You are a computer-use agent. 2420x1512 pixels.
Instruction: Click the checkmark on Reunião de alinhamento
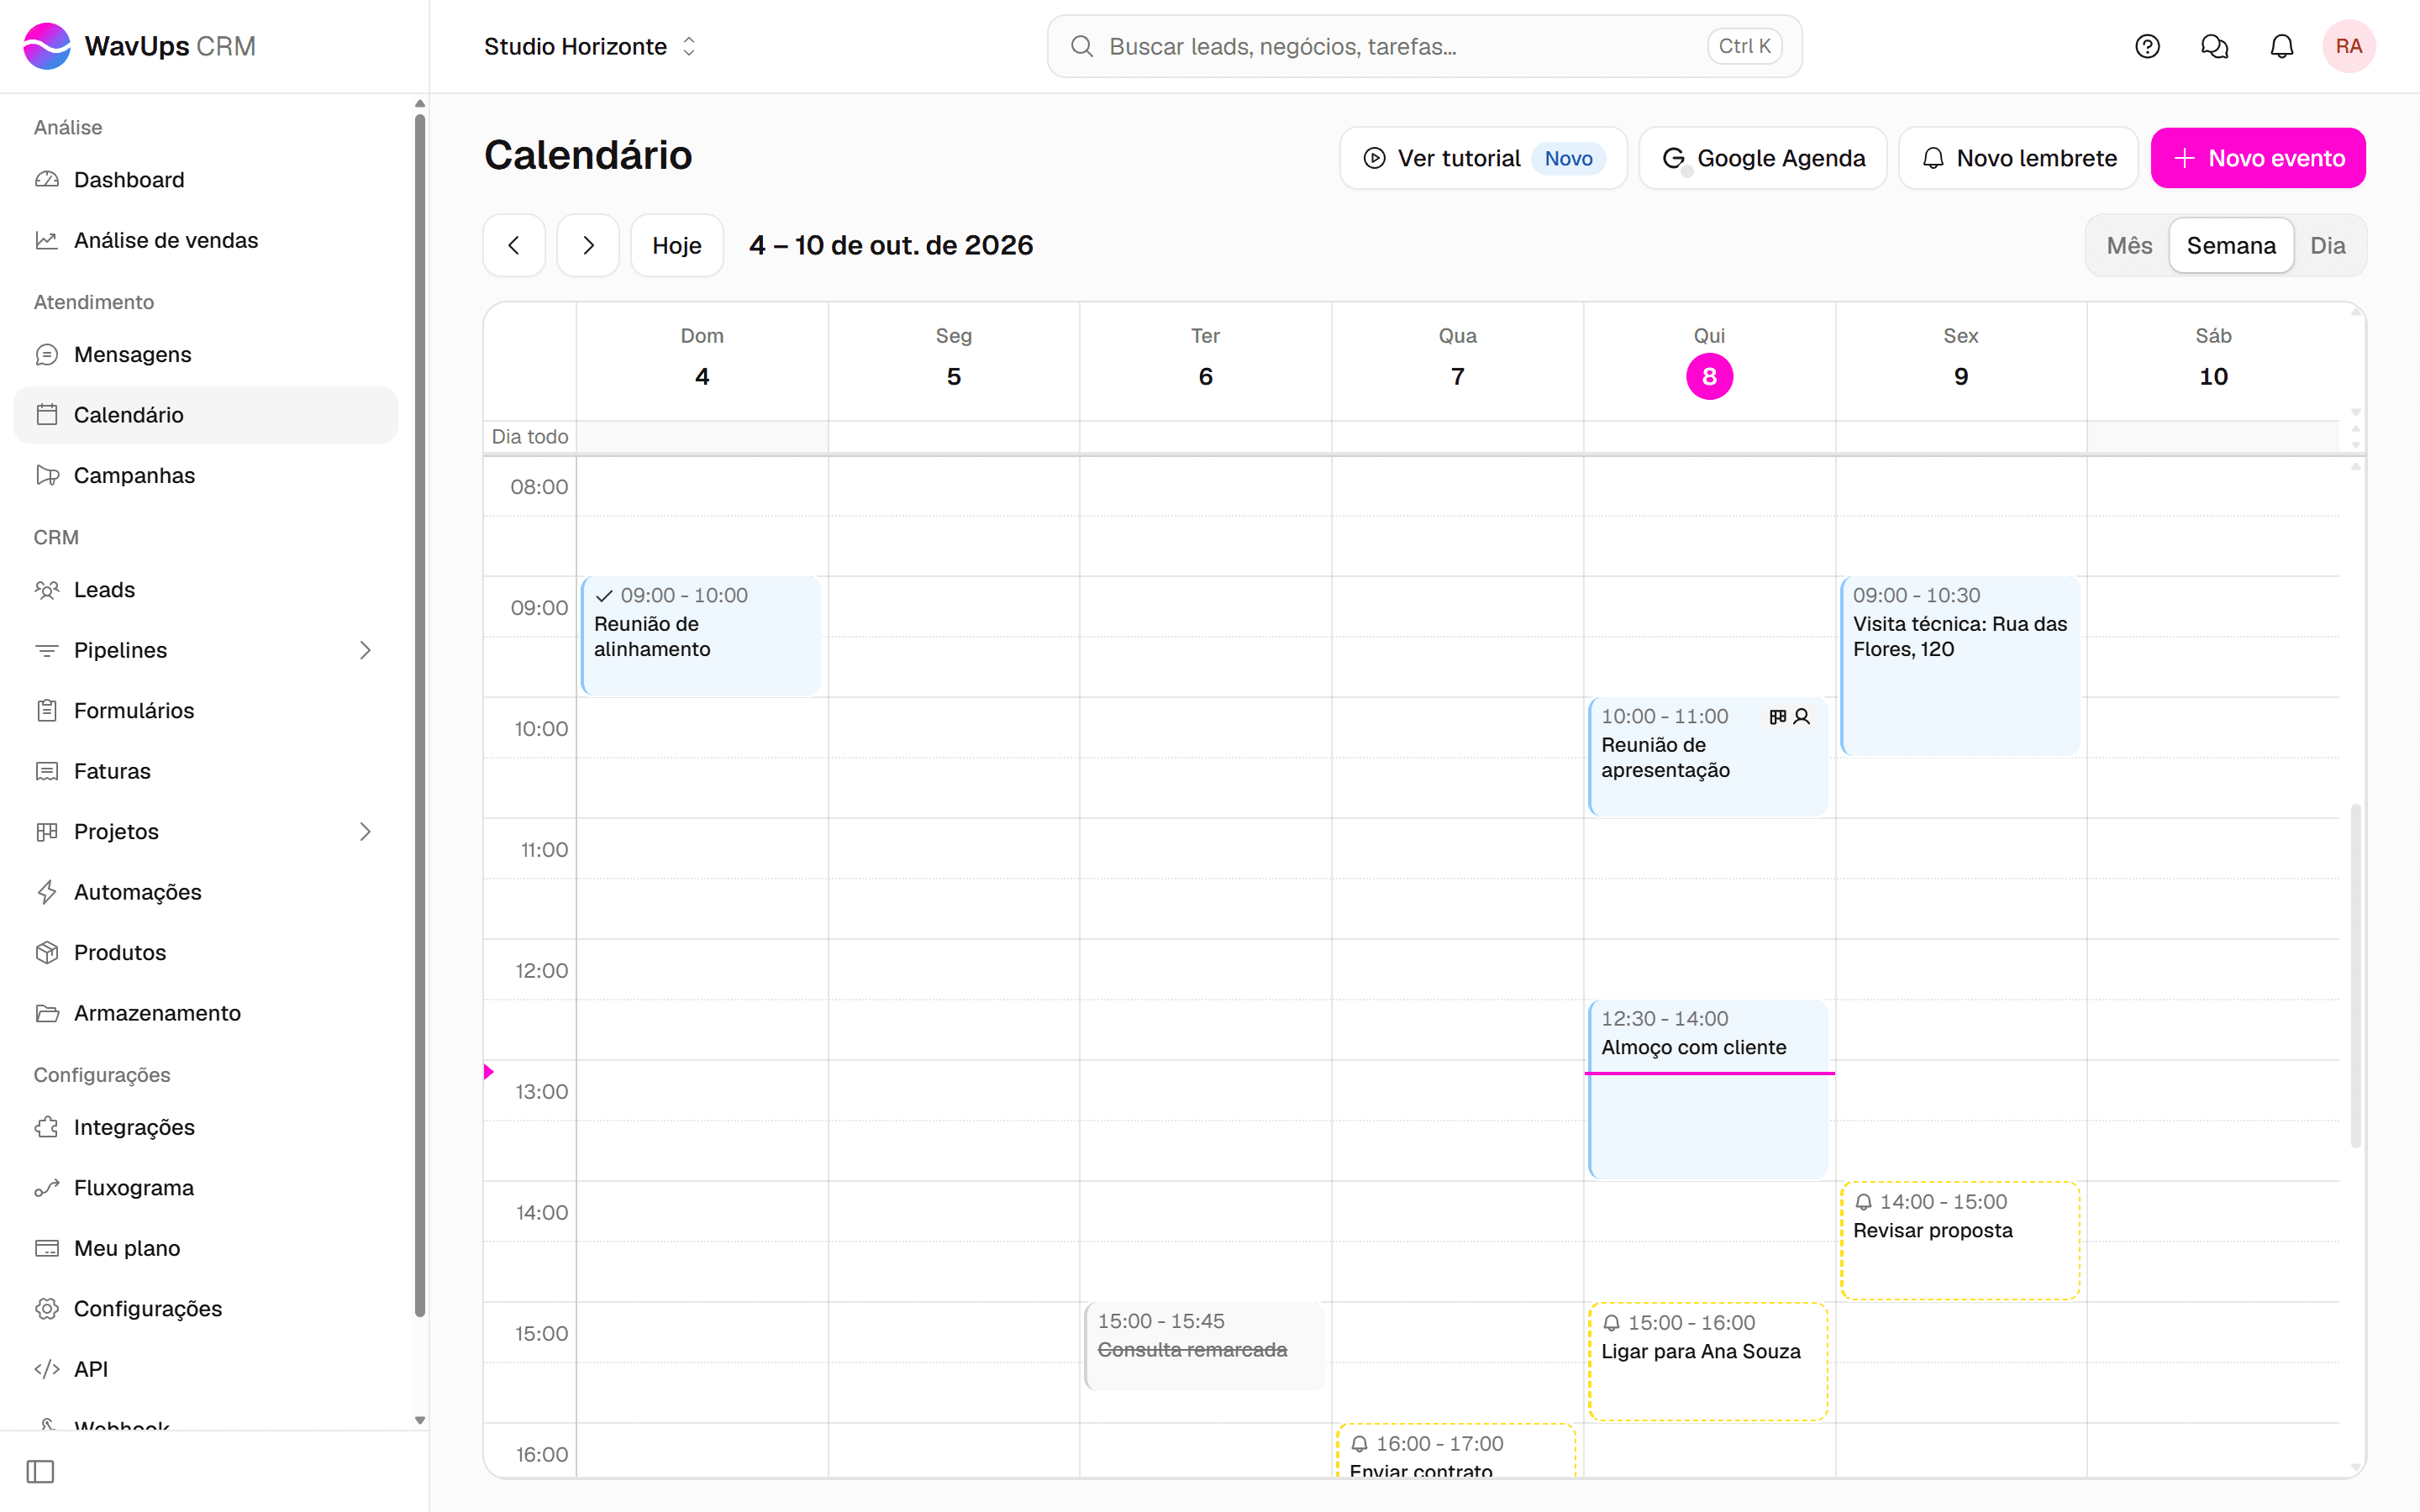[604, 596]
